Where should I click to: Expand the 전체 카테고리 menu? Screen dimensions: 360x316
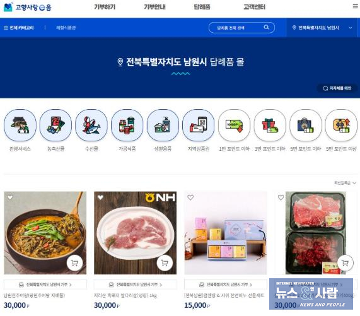(x=19, y=28)
